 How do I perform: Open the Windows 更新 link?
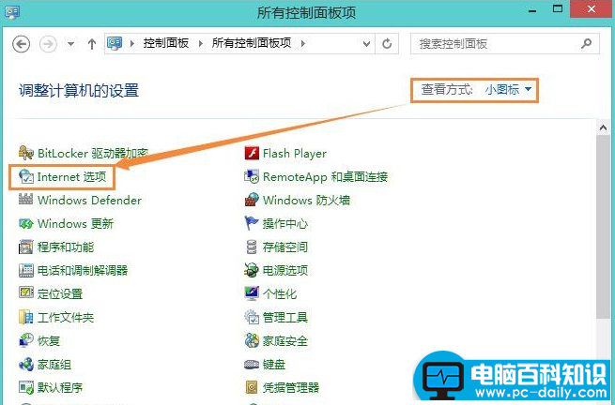pos(76,224)
